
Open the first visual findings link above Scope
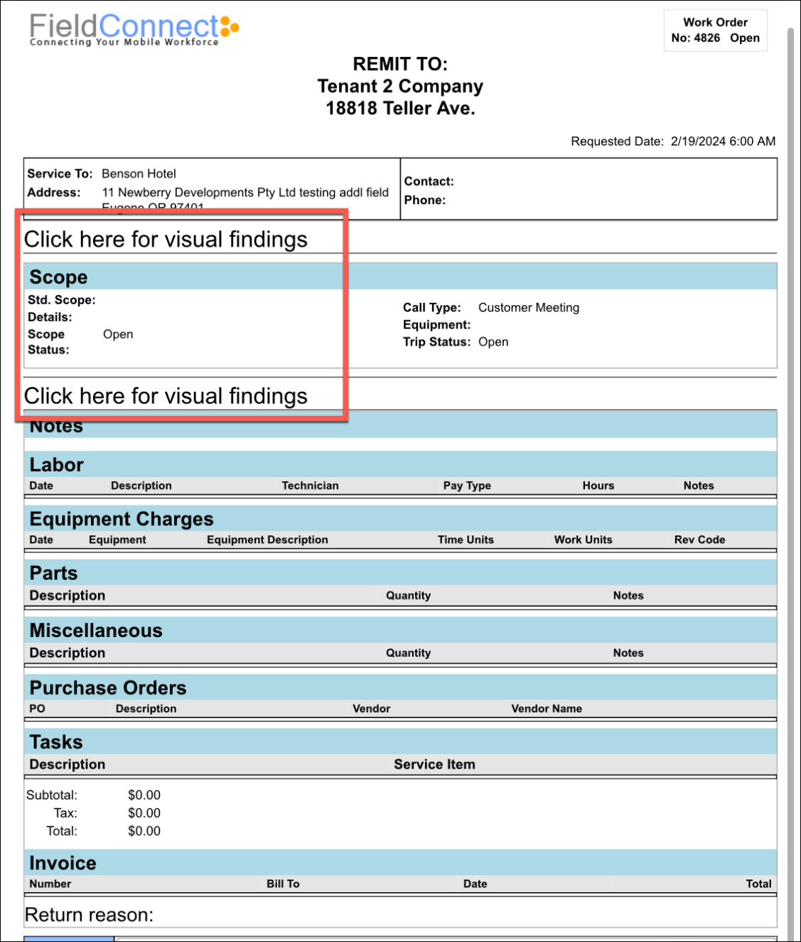tap(166, 240)
